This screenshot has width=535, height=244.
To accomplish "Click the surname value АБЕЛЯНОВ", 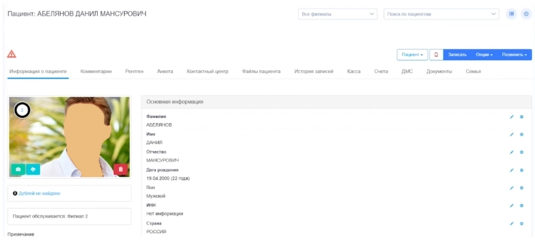I will tap(159, 125).
